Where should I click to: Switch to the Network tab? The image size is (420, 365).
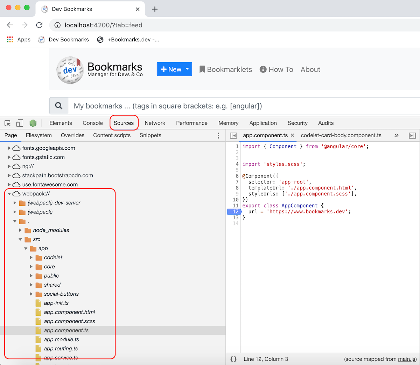155,123
